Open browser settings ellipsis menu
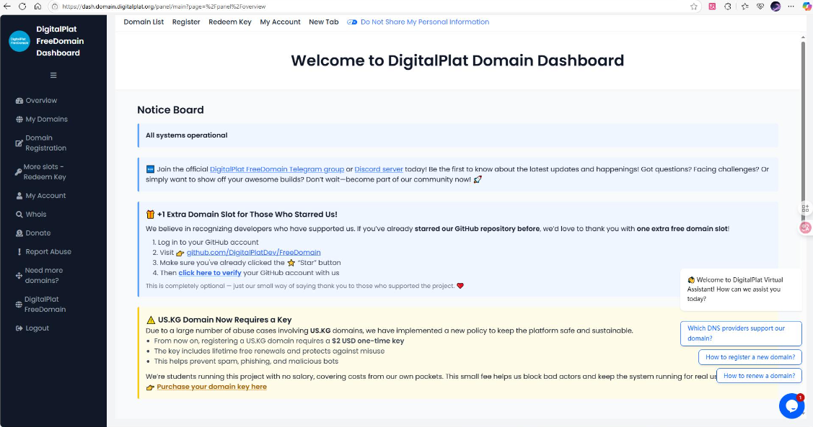 click(x=791, y=6)
